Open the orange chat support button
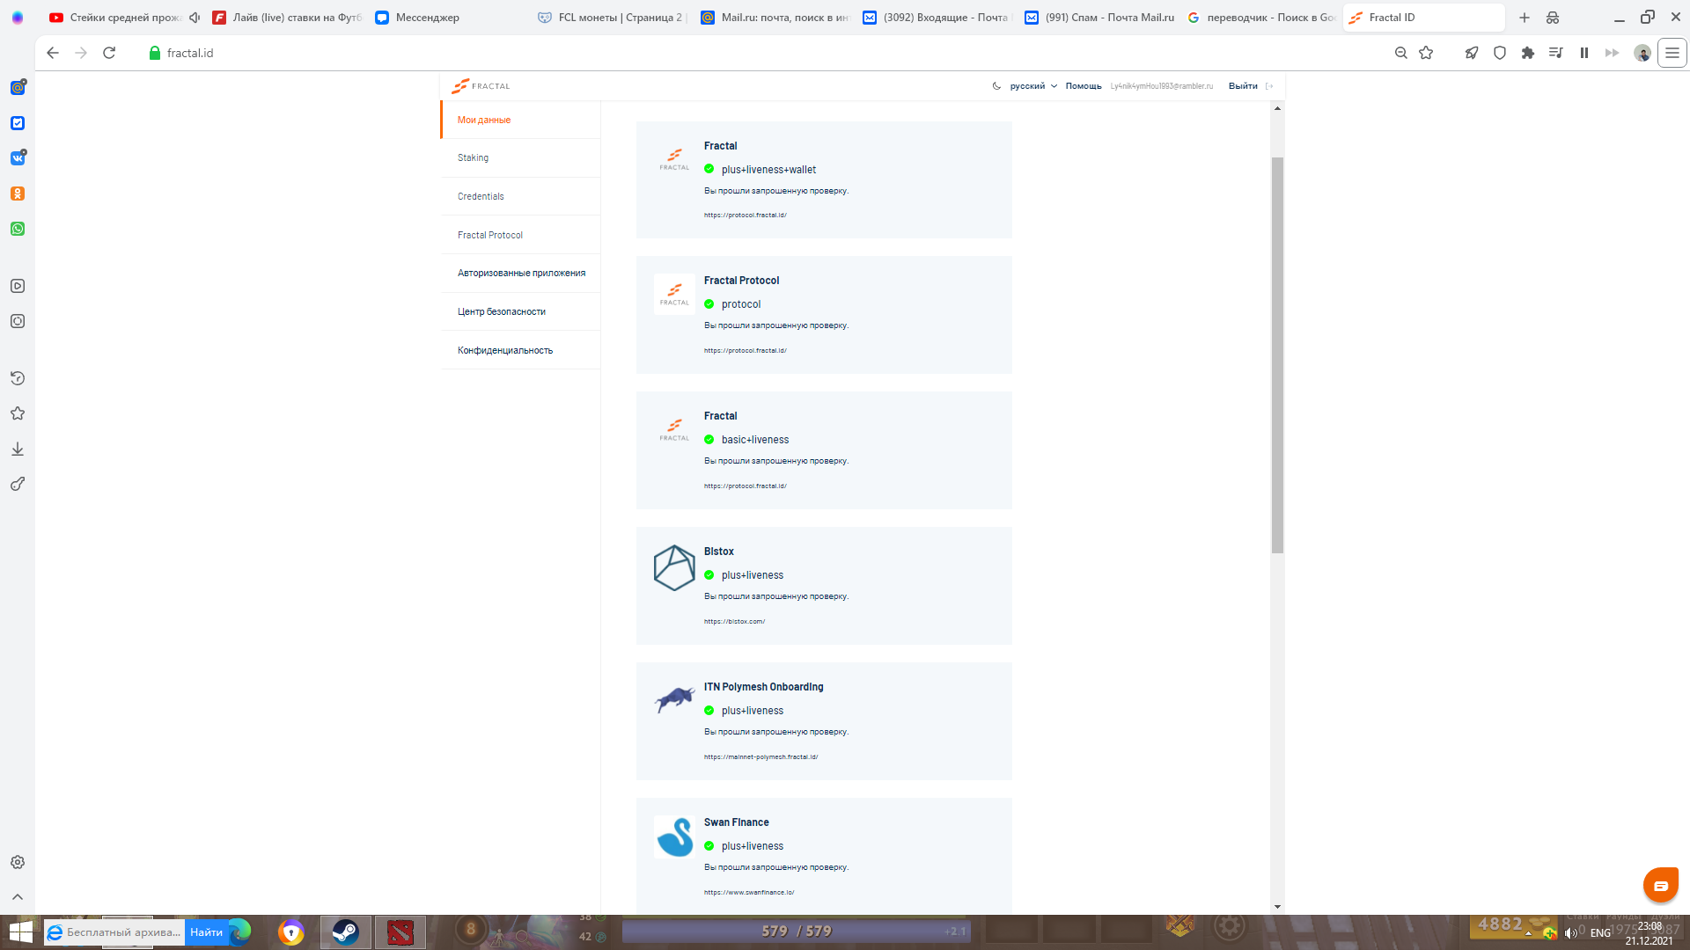Screen dimensions: 1690x950 click(1661, 885)
